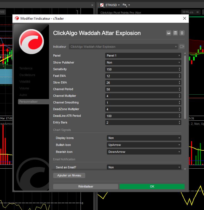Click the save preset floppy-disk icon
Image resolution: width=204 pixels, height=210 pixels.
pyautogui.click(x=175, y=33)
